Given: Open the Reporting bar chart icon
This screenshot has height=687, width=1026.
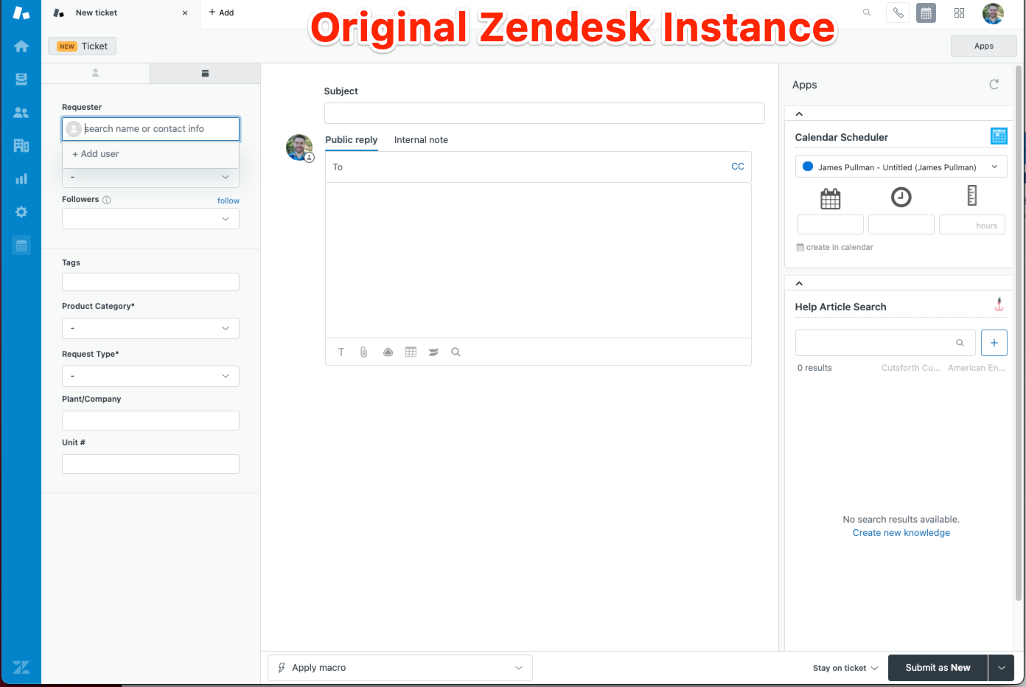Looking at the screenshot, I should (x=21, y=179).
